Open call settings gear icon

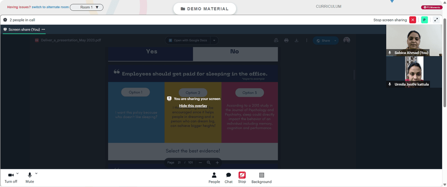pos(5,20)
